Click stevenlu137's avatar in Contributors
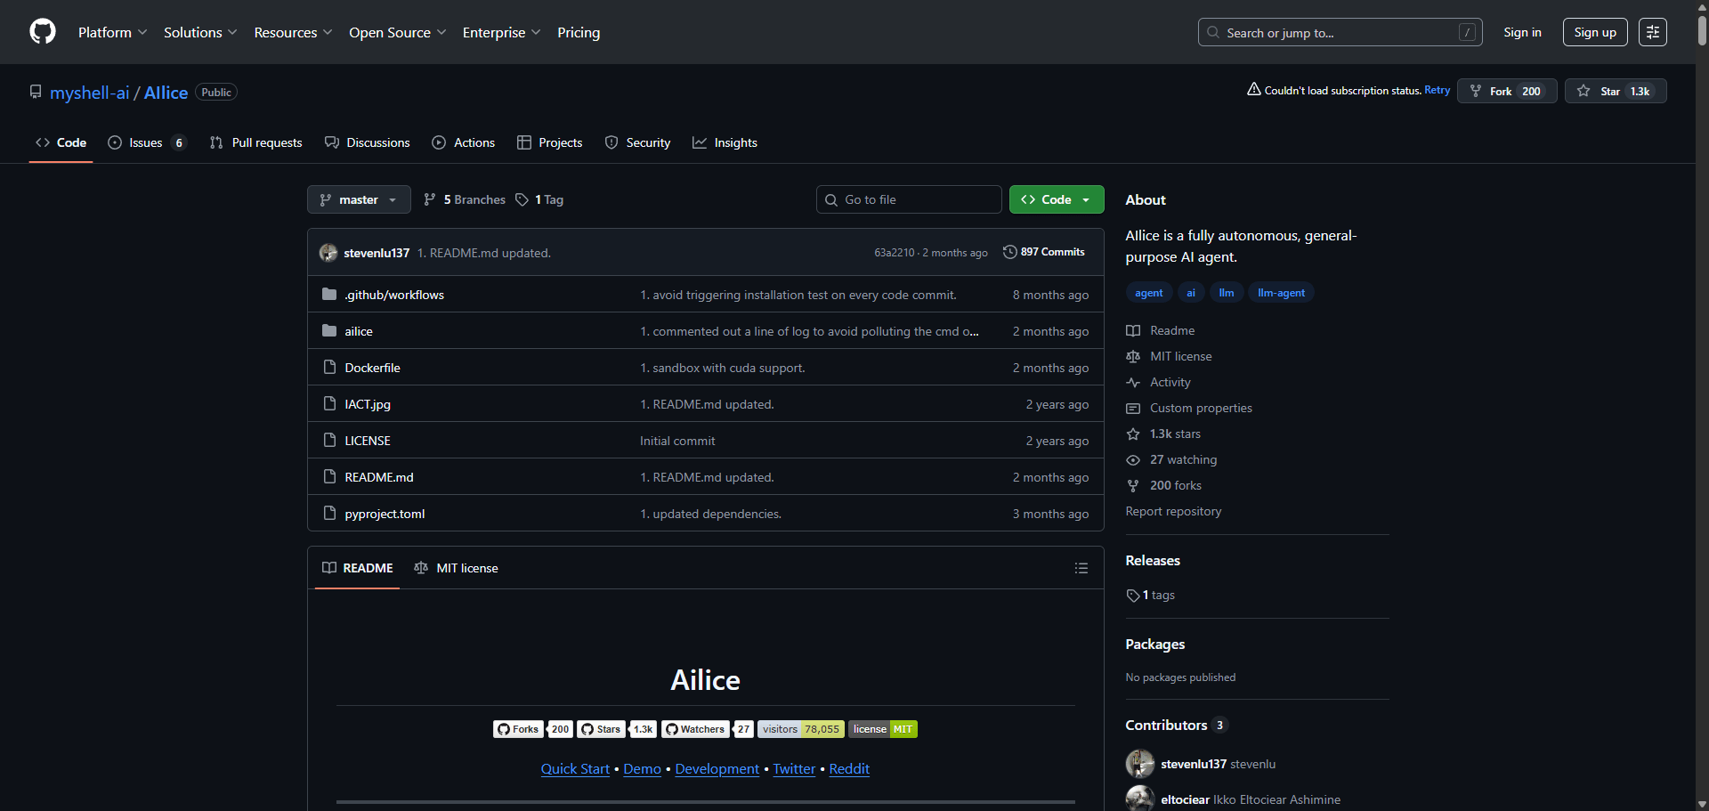The height and width of the screenshot is (811, 1709). pos(1139,764)
